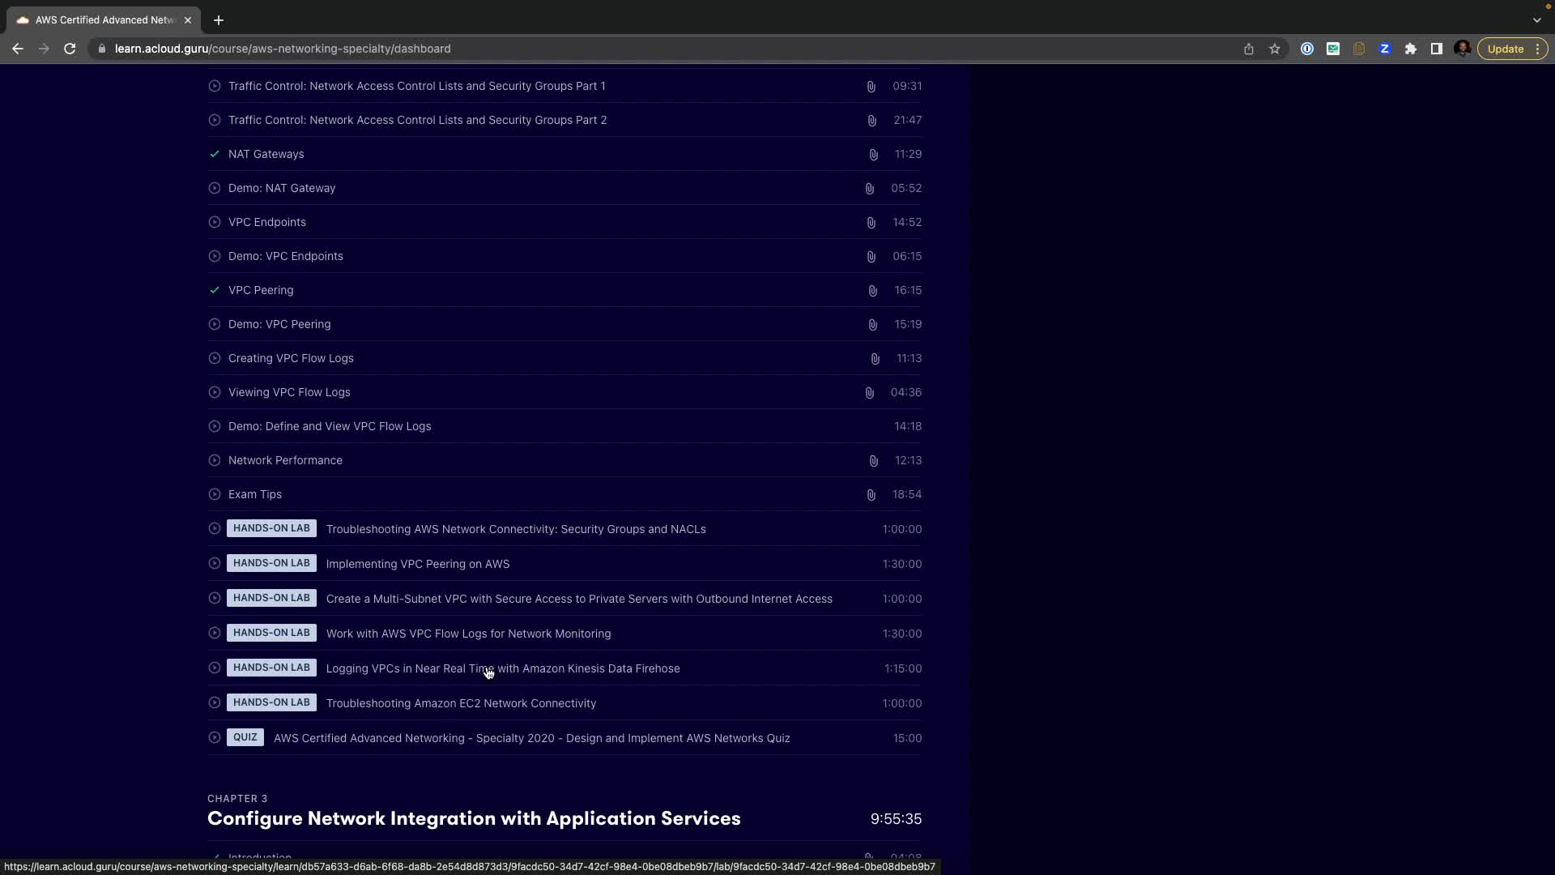Click the Chrome Update button
Viewport: 1555px width, 875px height.
pyautogui.click(x=1505, y=49)
